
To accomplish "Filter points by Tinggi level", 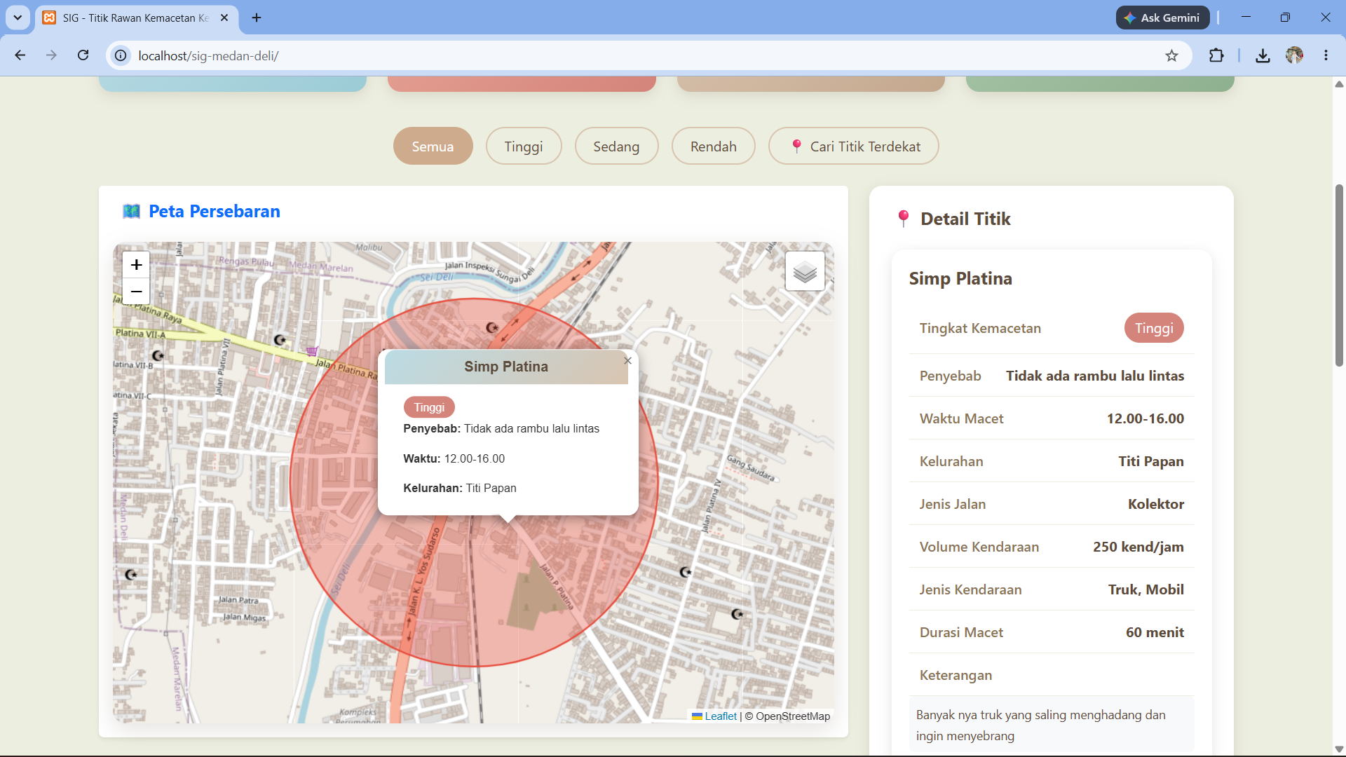I will click(524, 146).
